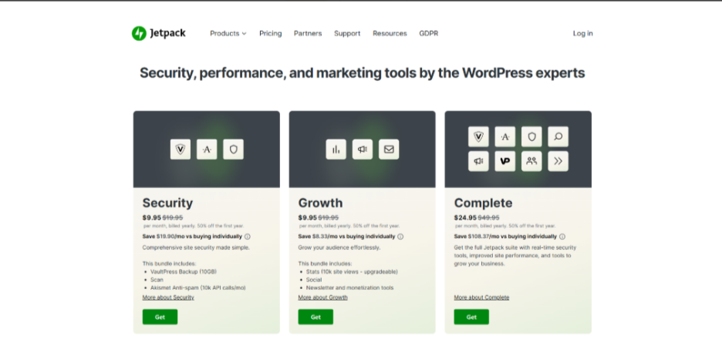Viewport: 722px width, 349px height.
Task: Click Scan shield icon in Security card
Action: click(234, 149)
